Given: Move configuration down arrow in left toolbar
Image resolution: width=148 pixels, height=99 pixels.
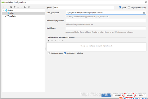Looking at the screenshot, I should pos(22,7).
